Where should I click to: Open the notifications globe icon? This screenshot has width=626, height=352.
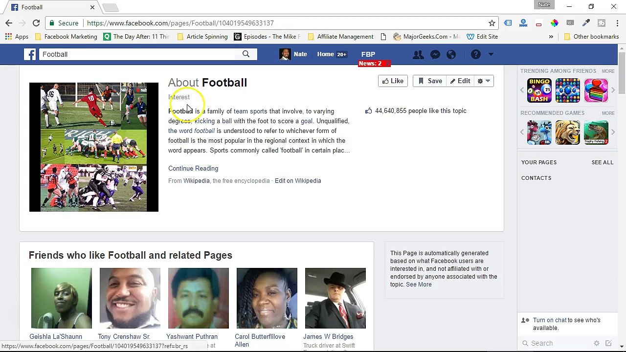(451, 55)
